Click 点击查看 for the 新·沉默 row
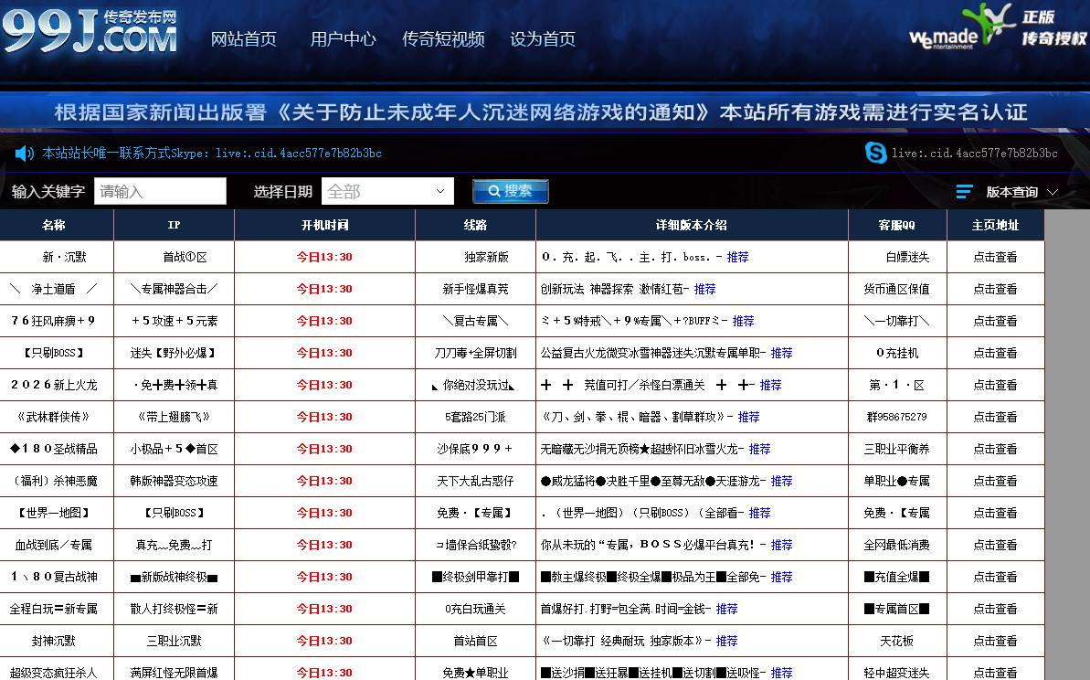The height and width of the screenshot is (680, 1090). point(995,257)
